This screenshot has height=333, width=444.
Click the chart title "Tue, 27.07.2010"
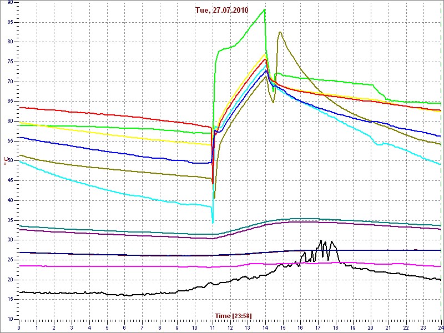click(221, 11)
